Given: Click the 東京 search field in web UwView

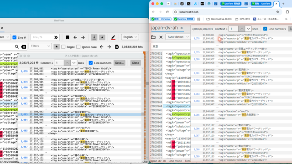Looking at the screenshot, I should coord(170,46).
